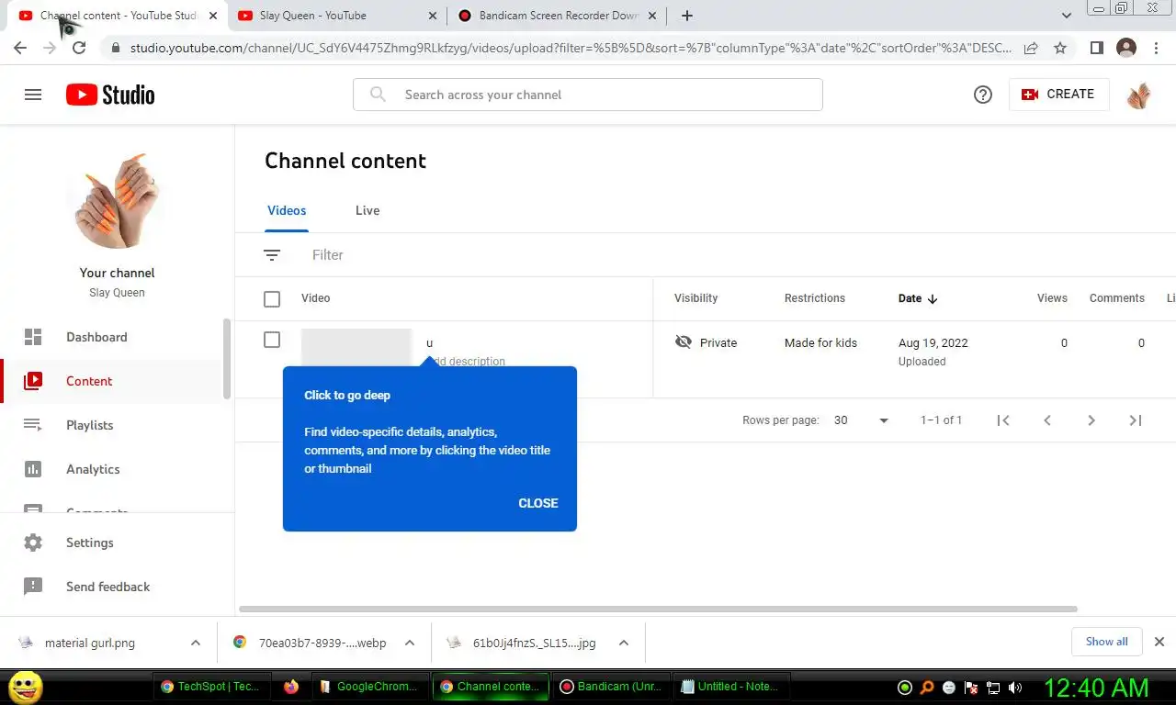Tick the select-all videos checkbox in header
This screenshot has height=705, width=1176.
point(272,299)
